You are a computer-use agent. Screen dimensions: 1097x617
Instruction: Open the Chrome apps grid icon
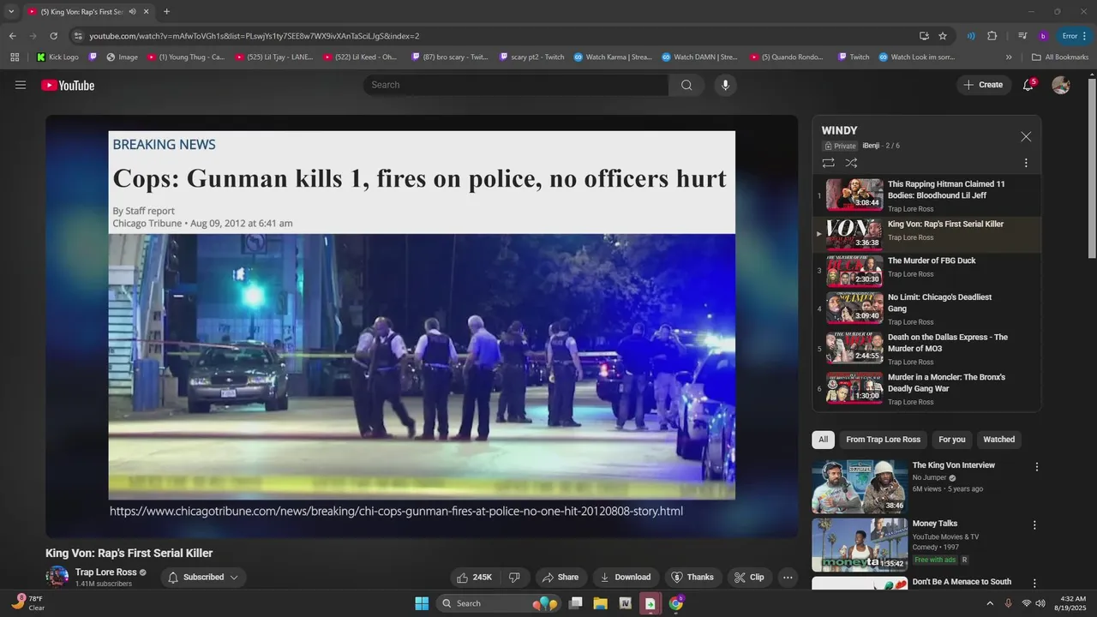click(15, 57)
